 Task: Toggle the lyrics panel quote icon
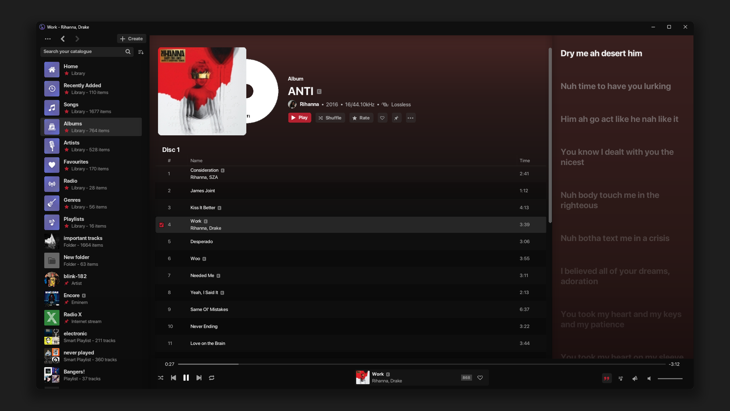[x=606, y=378]
